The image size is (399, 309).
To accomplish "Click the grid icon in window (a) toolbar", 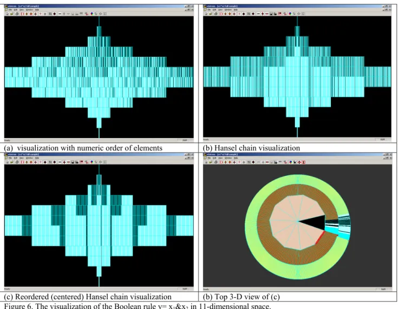I will 50,14.
